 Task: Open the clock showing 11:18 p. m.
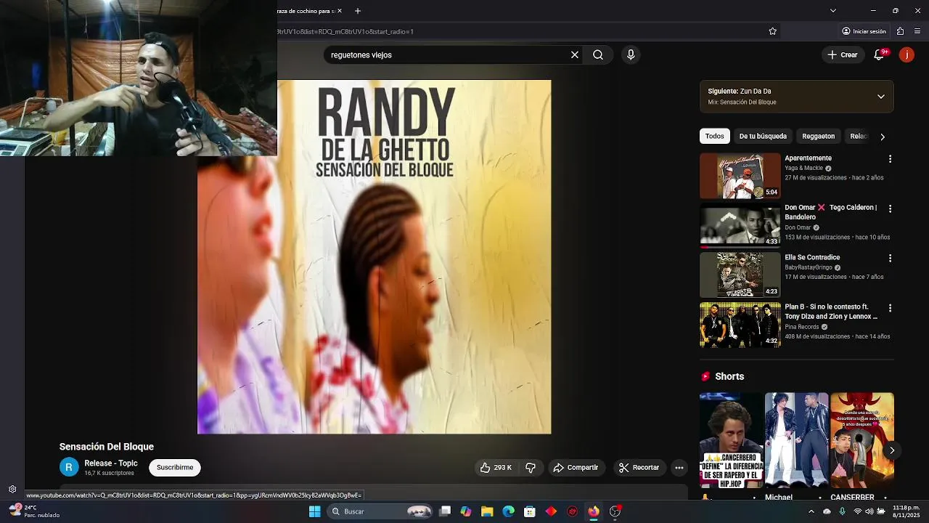coord(907,511)
